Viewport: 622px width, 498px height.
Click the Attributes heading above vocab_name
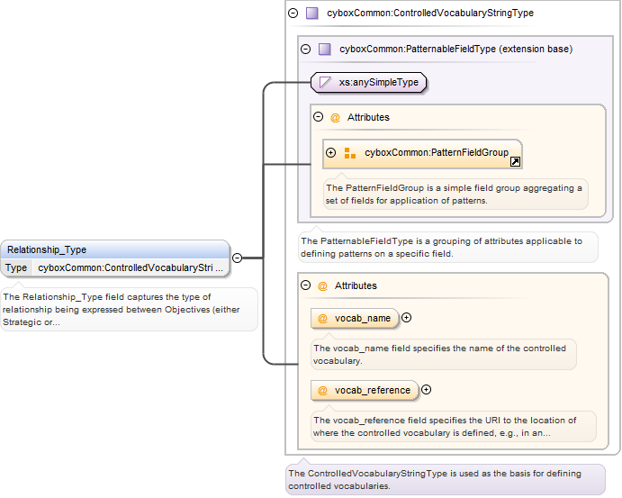pos(356,285)
